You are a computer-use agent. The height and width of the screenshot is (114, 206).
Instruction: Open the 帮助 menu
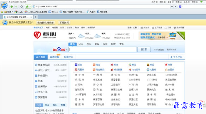click(x=195, y=2)
